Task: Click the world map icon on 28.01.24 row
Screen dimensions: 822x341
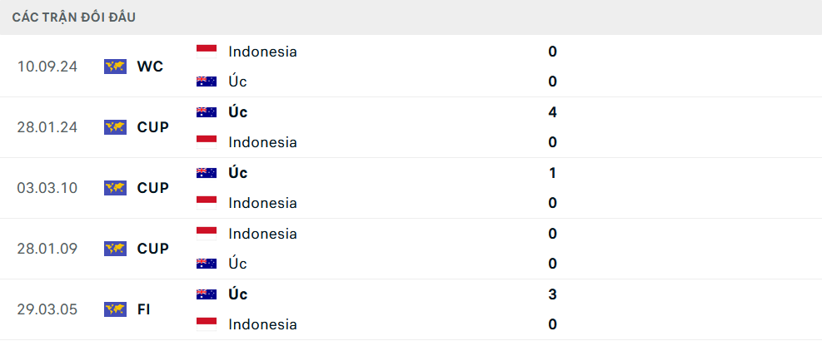Action: tap(115, 127)
